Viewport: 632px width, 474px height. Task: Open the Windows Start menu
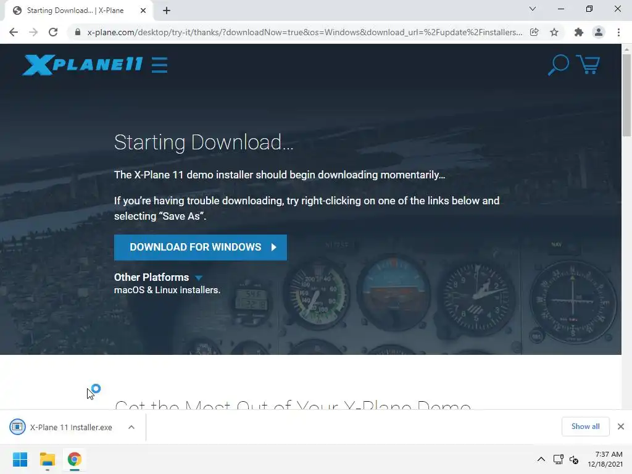pos(20,459)
